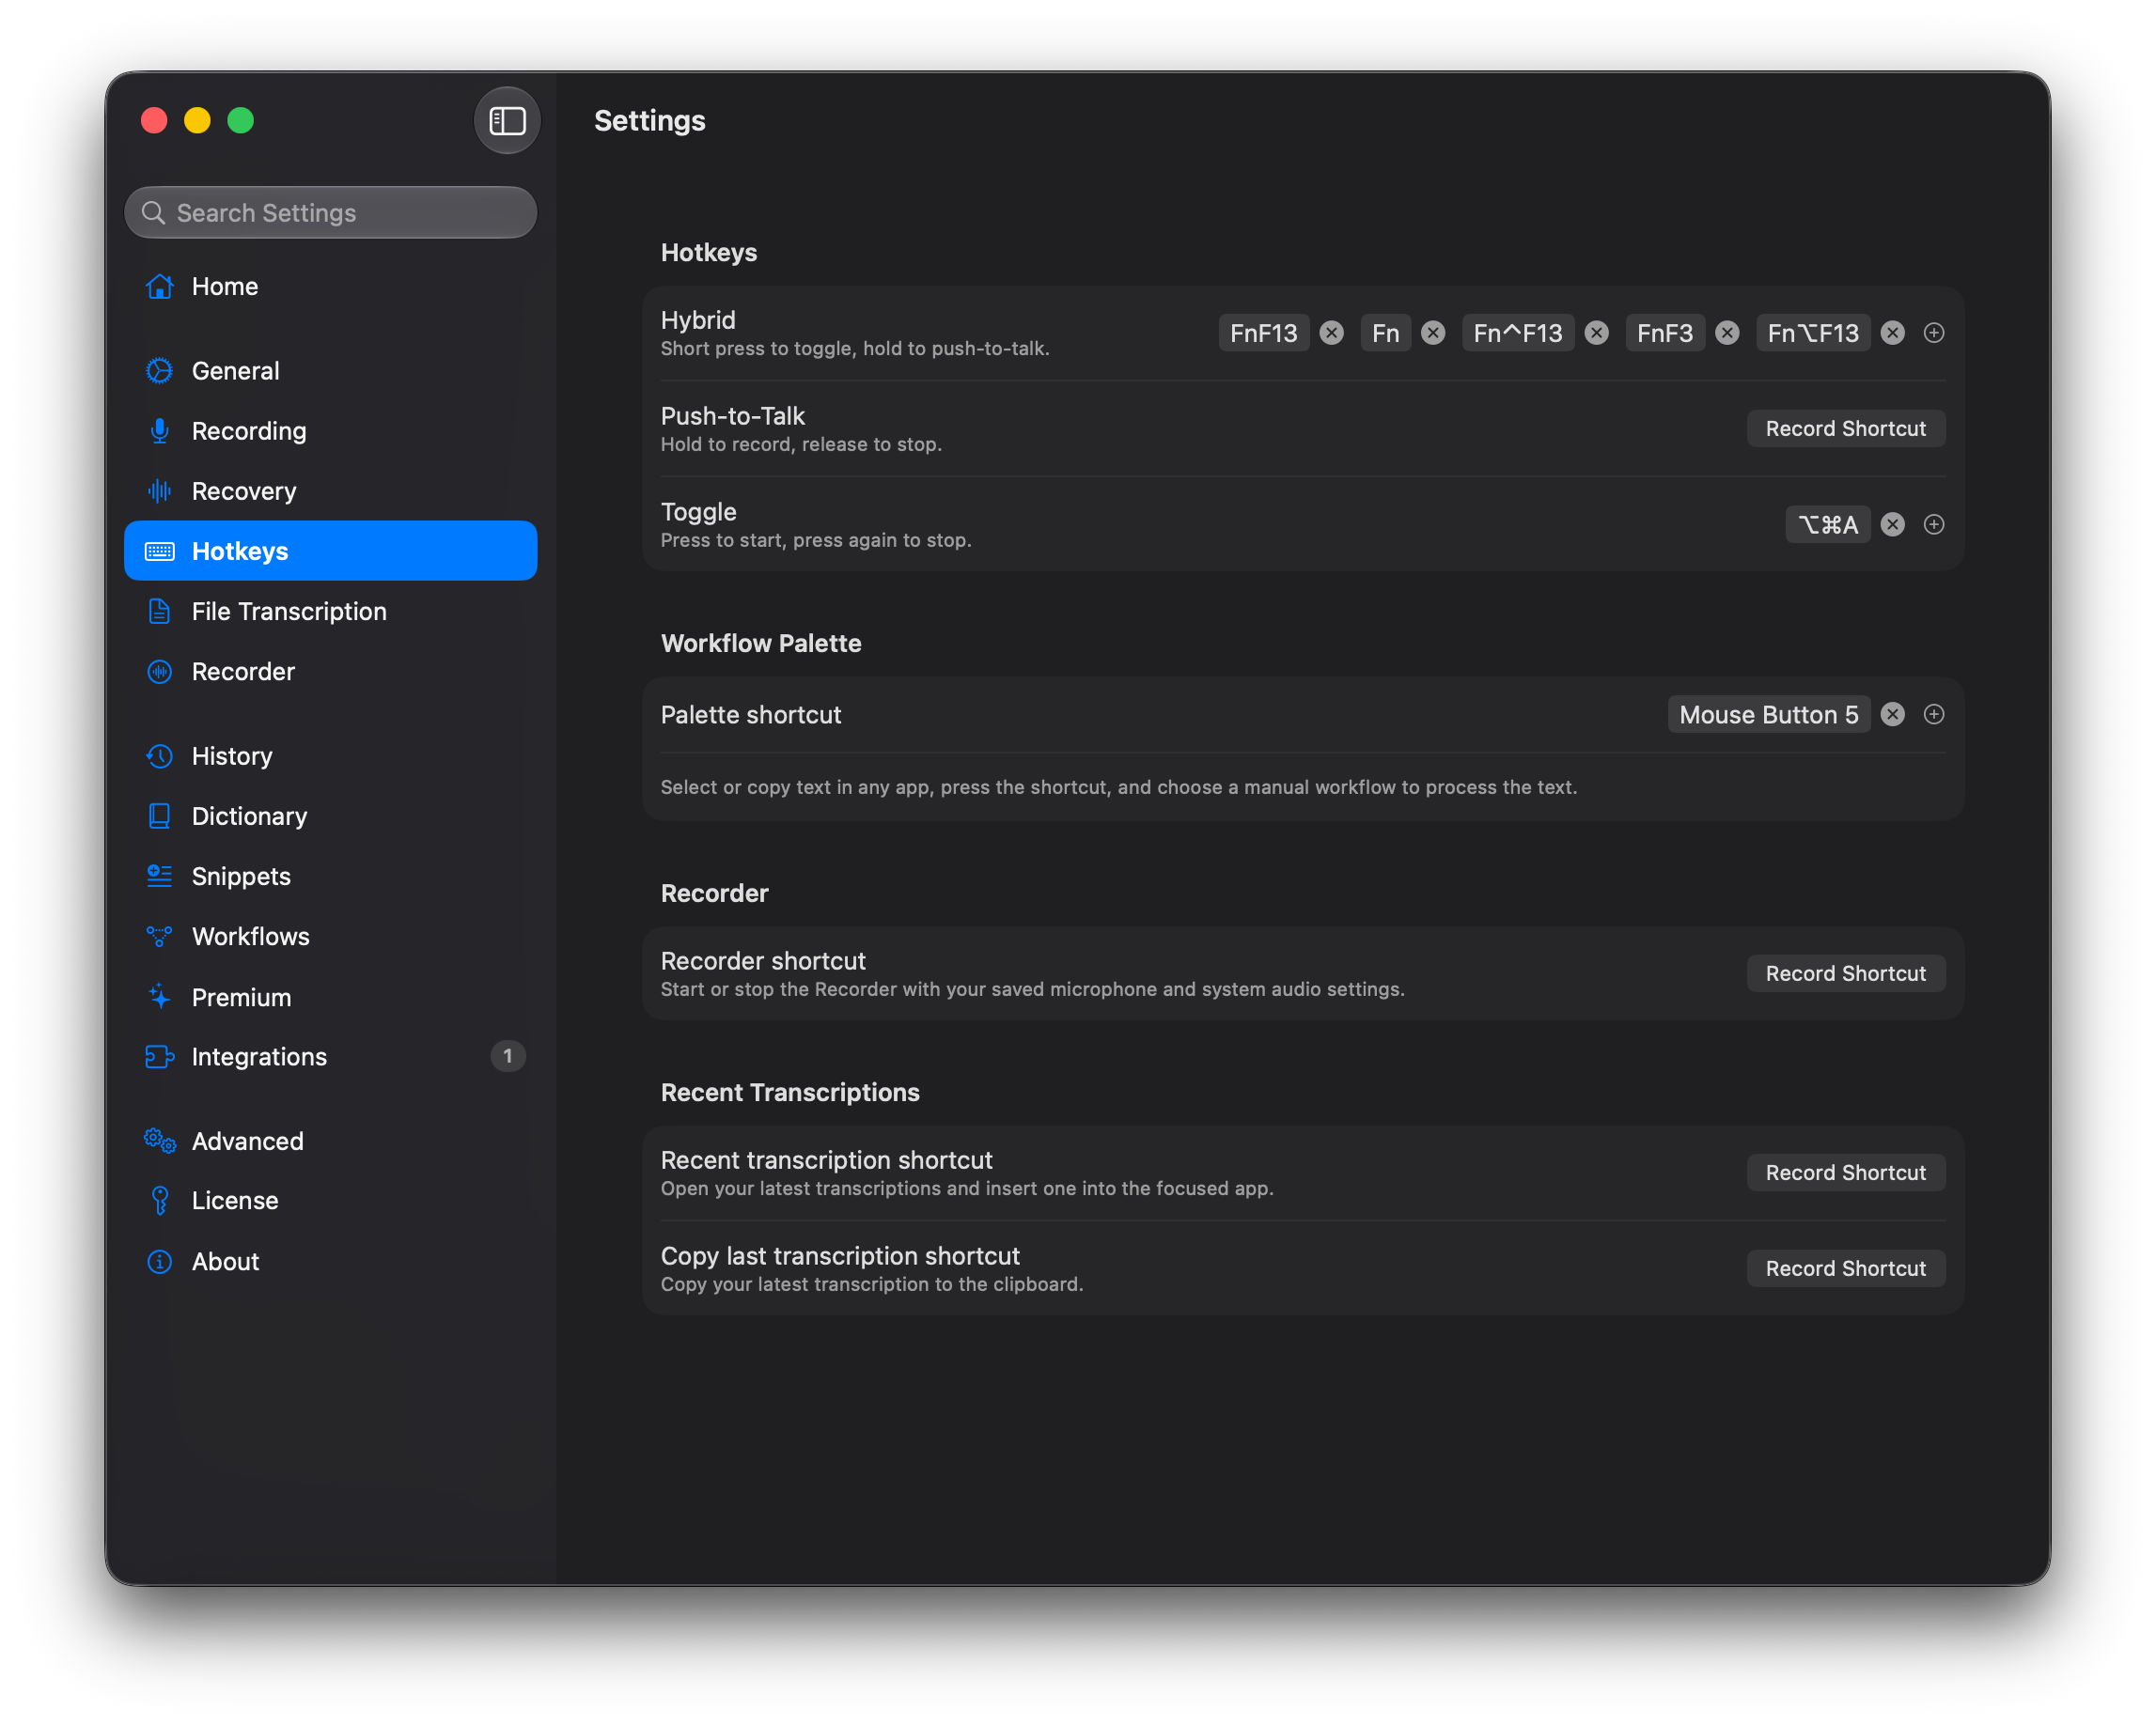Click the Fn^F13 hotkey chip
2156x1725 pixels.
tap(1518, 333)
